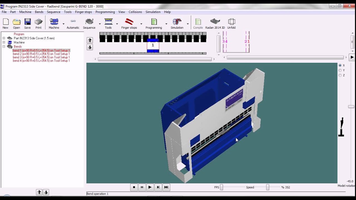Select the Z rotation axis radio

coord(340,75)
